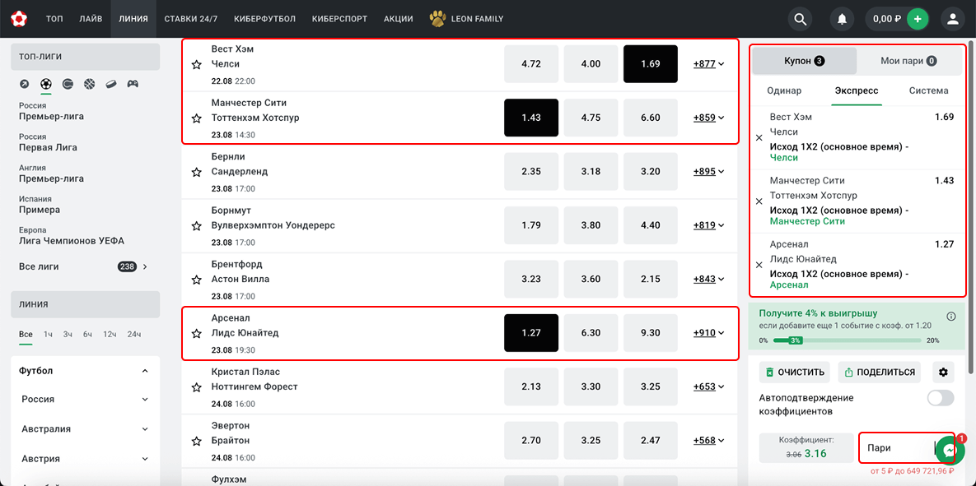
Task: Select the gamepad esports icon in top leagues
Action: pos(133,83)
